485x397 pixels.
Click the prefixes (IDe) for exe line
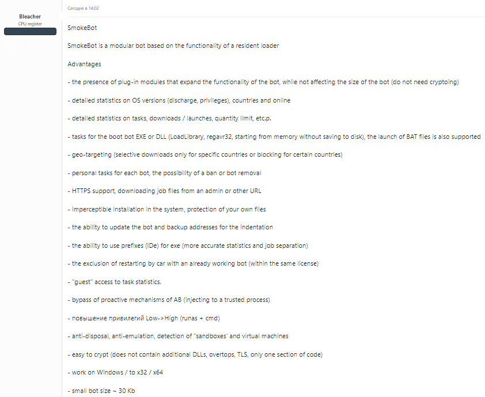[x=187, y=245]
